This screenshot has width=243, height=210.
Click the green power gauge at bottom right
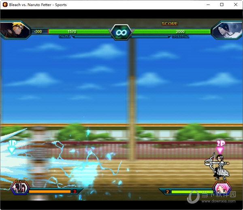click(192, 192)
